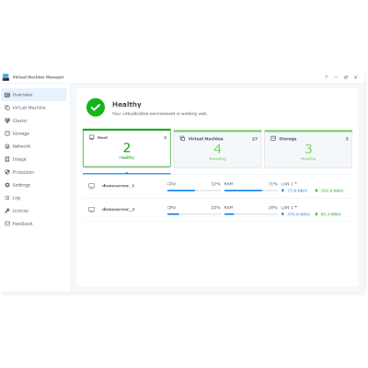368x368 pixels.
Task: Open Protection shield icon in sidebar
Action: coord(7,172)
